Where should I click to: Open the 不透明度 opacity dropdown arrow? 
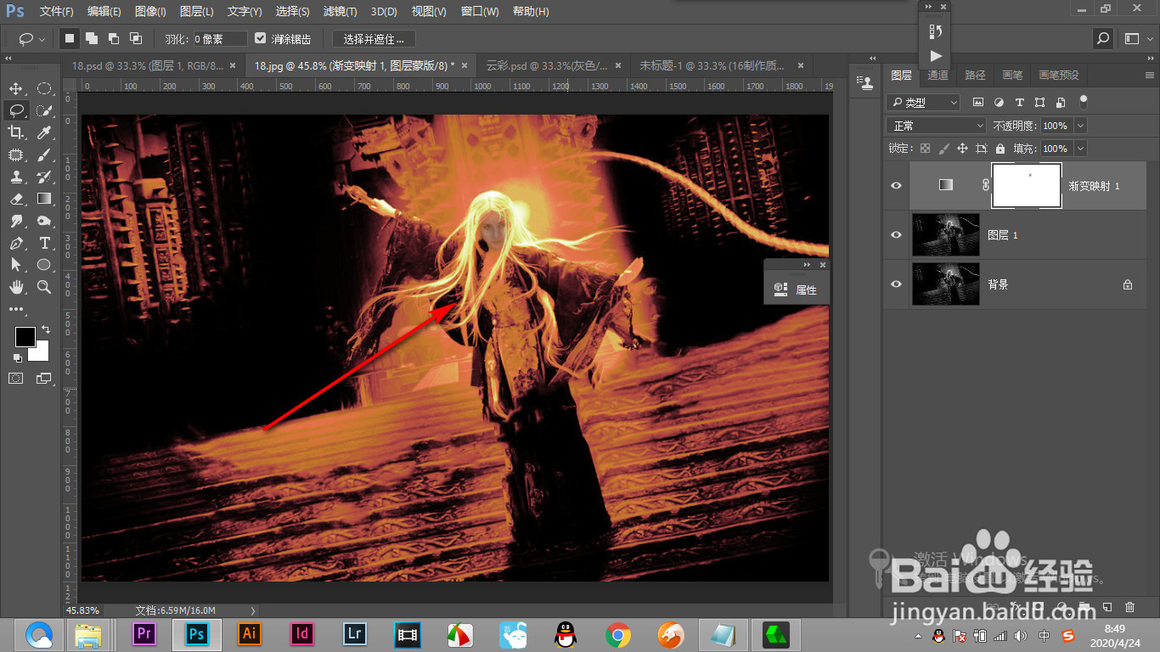click(x=1080, y=125)
